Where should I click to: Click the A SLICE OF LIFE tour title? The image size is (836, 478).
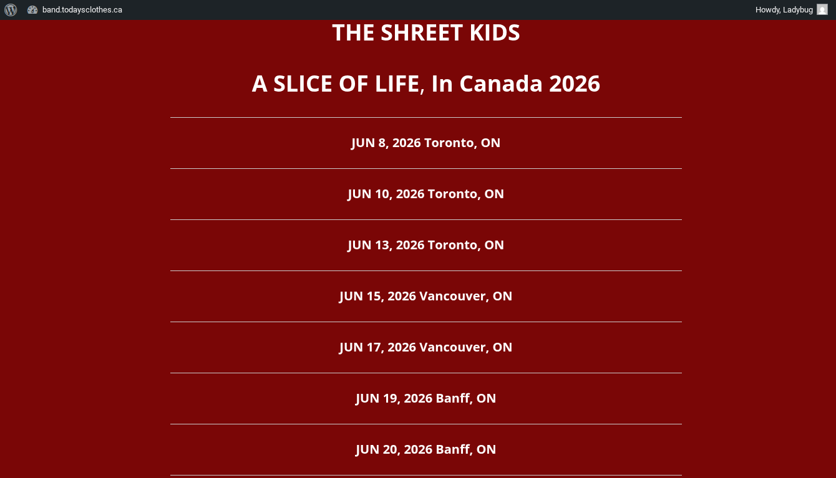[425, 84]
